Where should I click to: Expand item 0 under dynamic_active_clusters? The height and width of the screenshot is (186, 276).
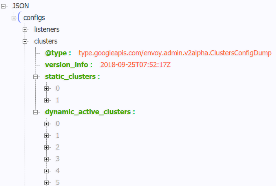(x=47, y=124)
